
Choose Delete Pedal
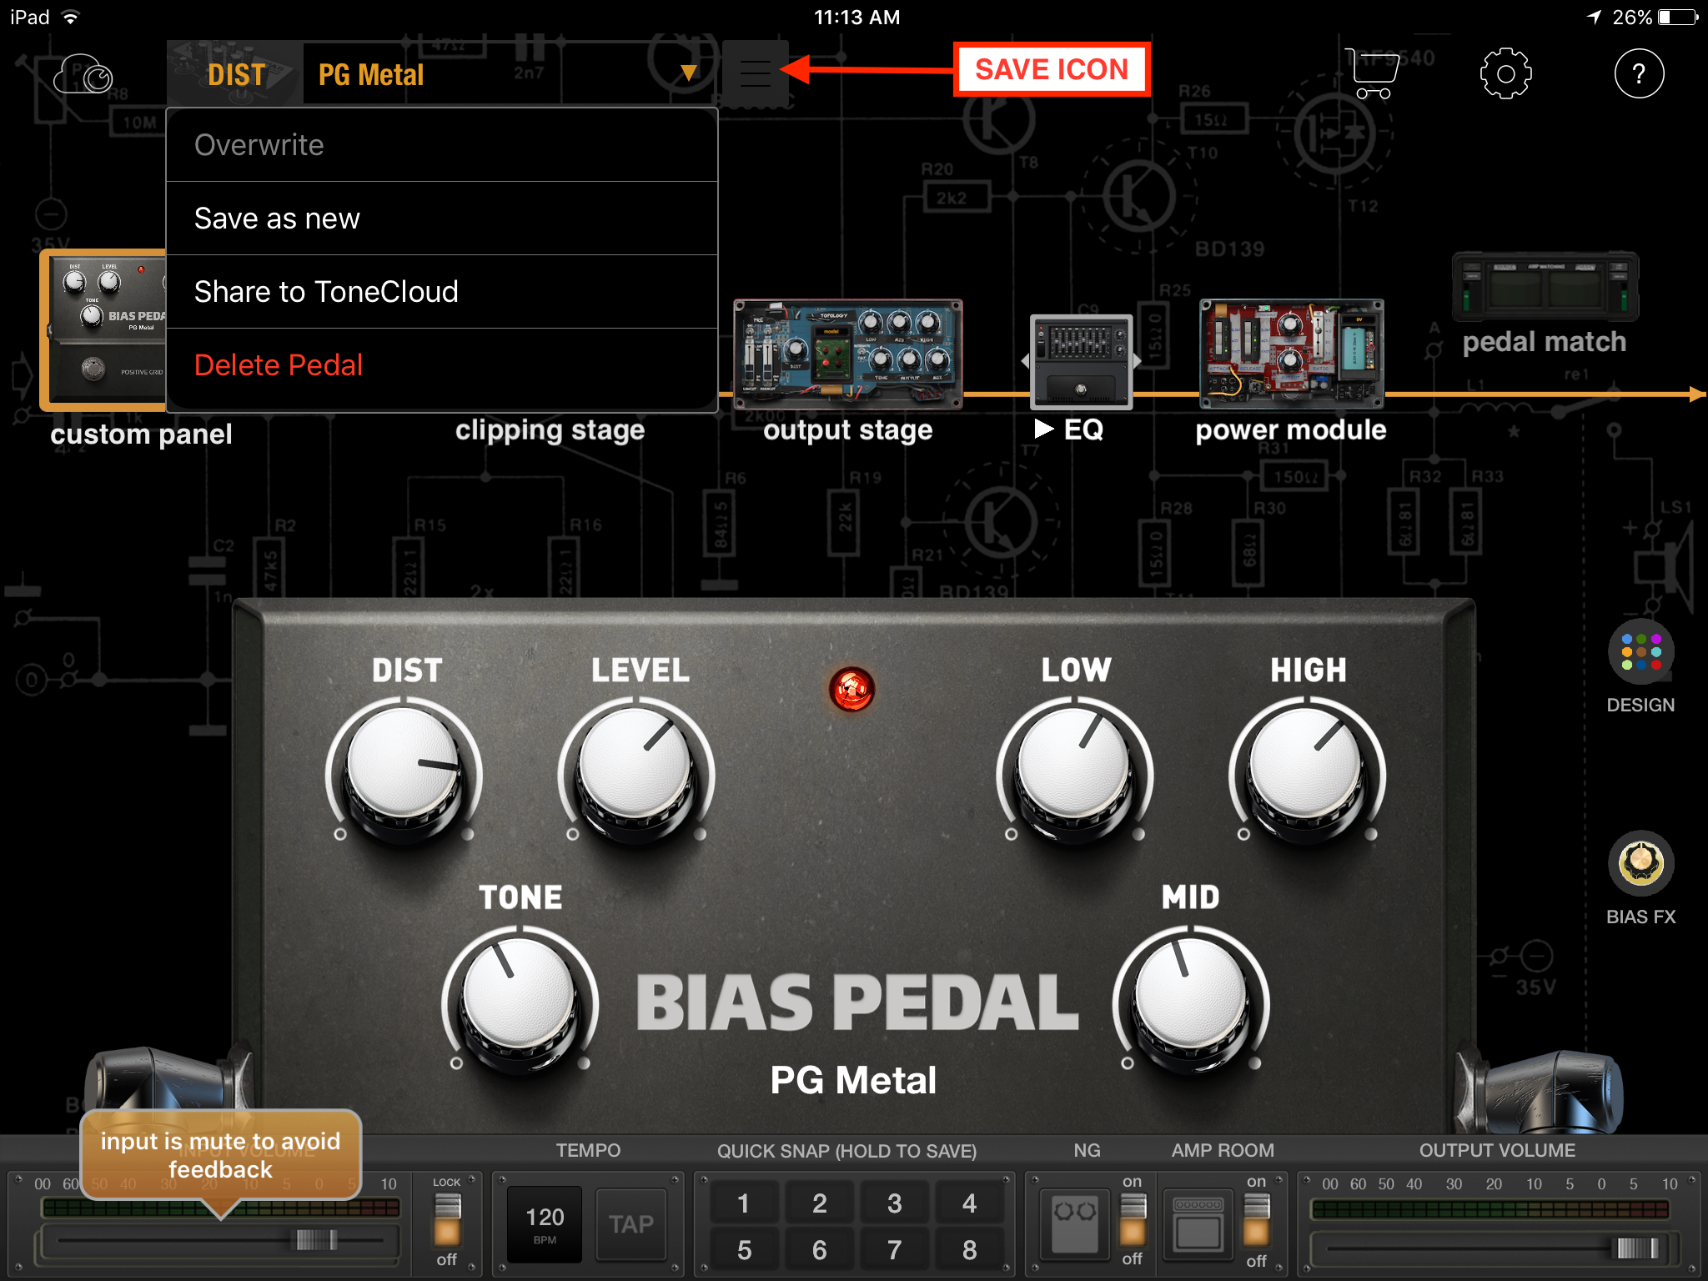pos(442,365)
